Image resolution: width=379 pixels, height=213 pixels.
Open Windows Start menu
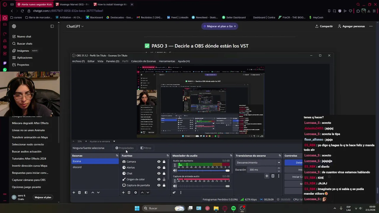click(x=137, y=208)
